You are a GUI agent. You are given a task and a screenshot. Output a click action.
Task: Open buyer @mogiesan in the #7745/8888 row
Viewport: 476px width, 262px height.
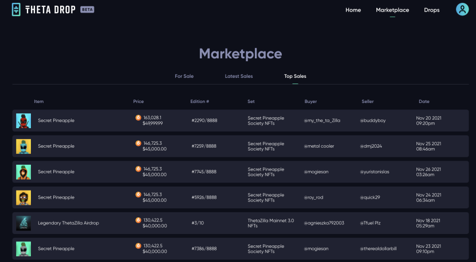316,172
